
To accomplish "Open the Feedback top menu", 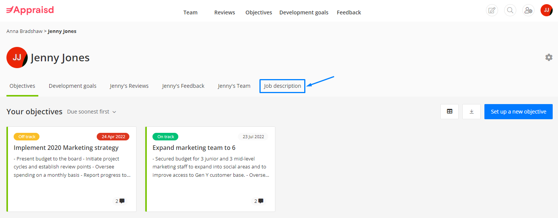I will click(x=349, y=12).
